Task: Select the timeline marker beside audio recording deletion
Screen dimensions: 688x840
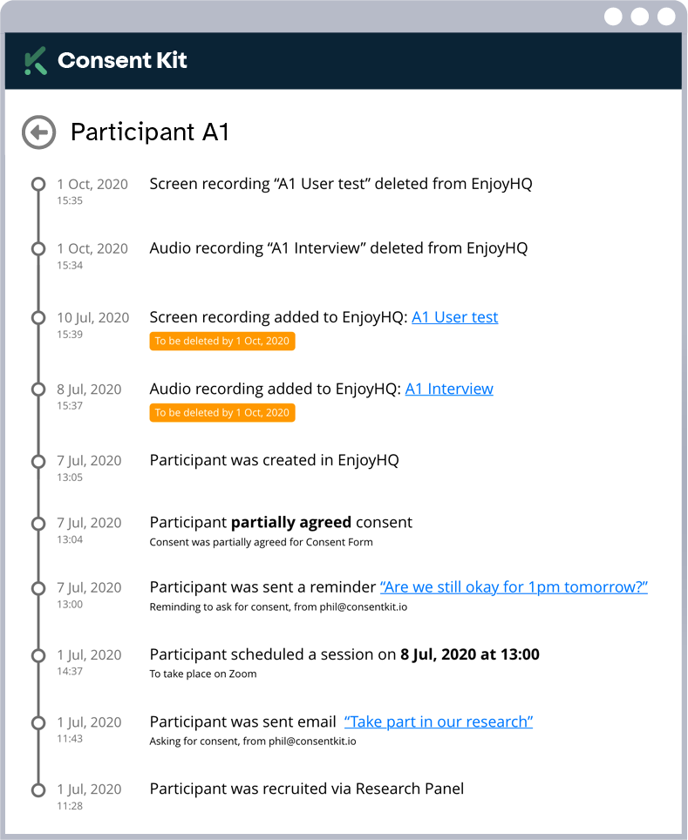Action: click(37, 248)
